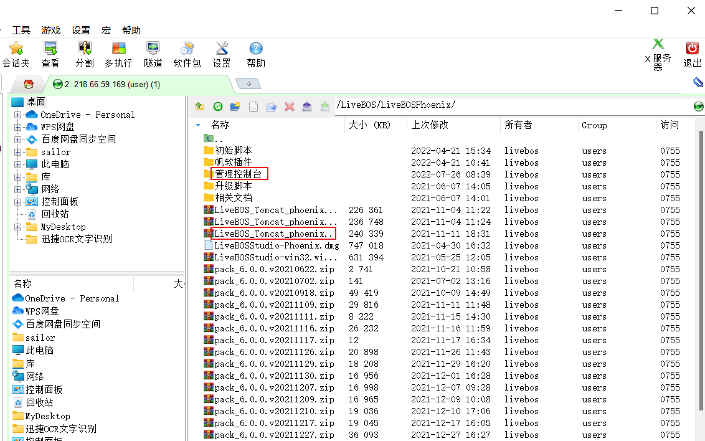705x441 pixels.
Task: Open the 工具 menu
Action: tap(21, 30)
